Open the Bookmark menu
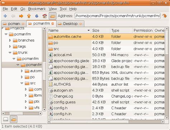 (37, 9)
